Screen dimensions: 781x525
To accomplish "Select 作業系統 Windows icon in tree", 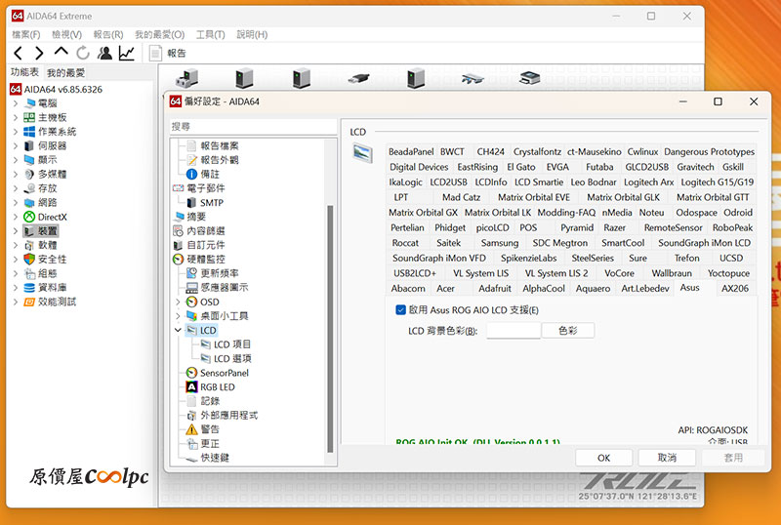I will tap(29, 132).
